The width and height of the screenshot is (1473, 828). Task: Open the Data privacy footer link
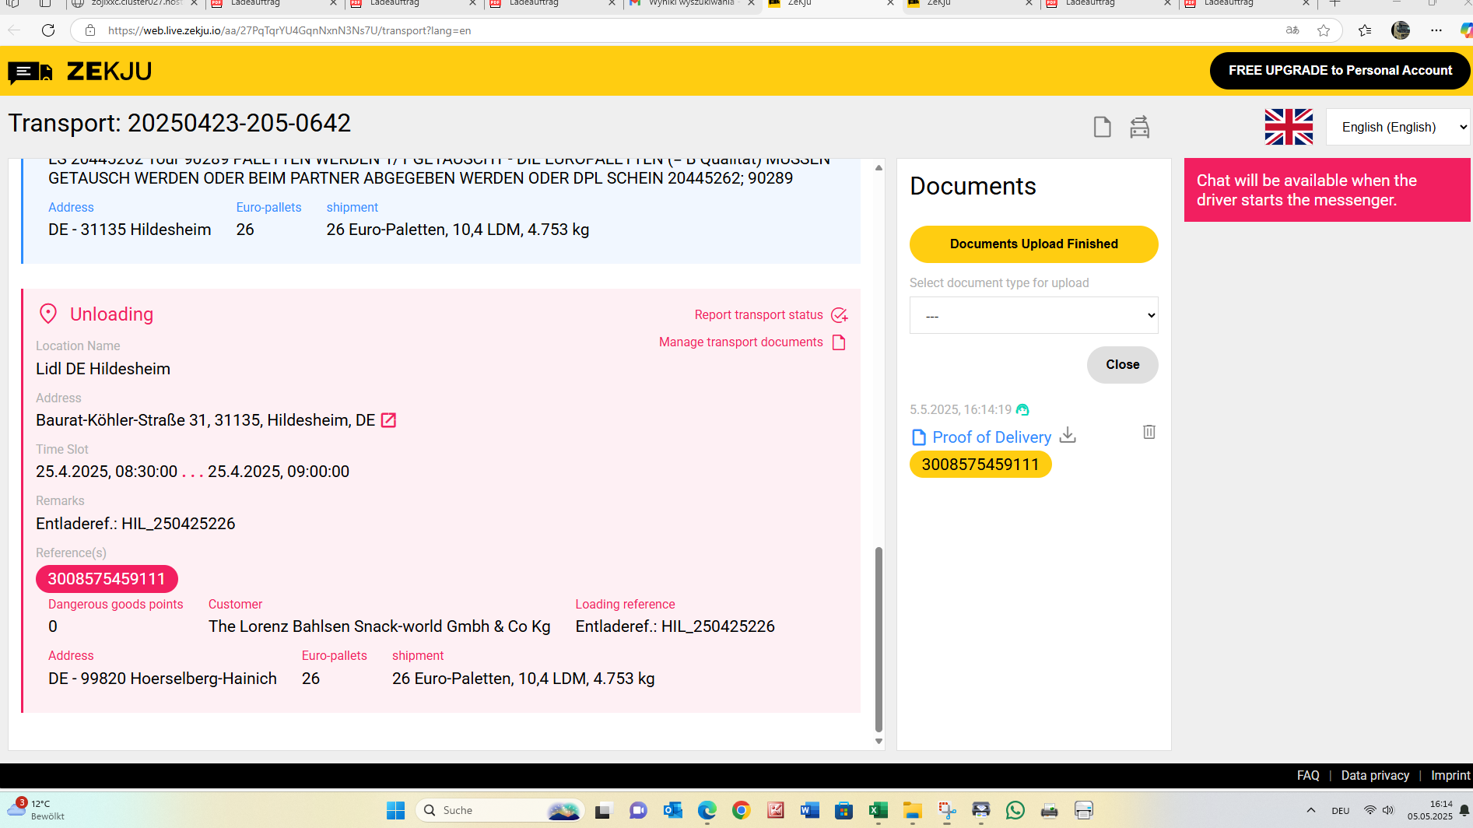pyautogui.click(x=1375, y=776)
